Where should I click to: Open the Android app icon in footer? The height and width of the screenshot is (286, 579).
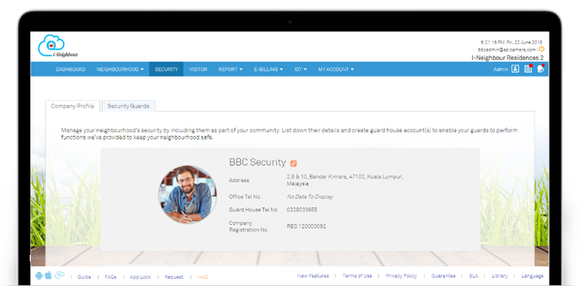pyautogui.click(x=39, y=276)
